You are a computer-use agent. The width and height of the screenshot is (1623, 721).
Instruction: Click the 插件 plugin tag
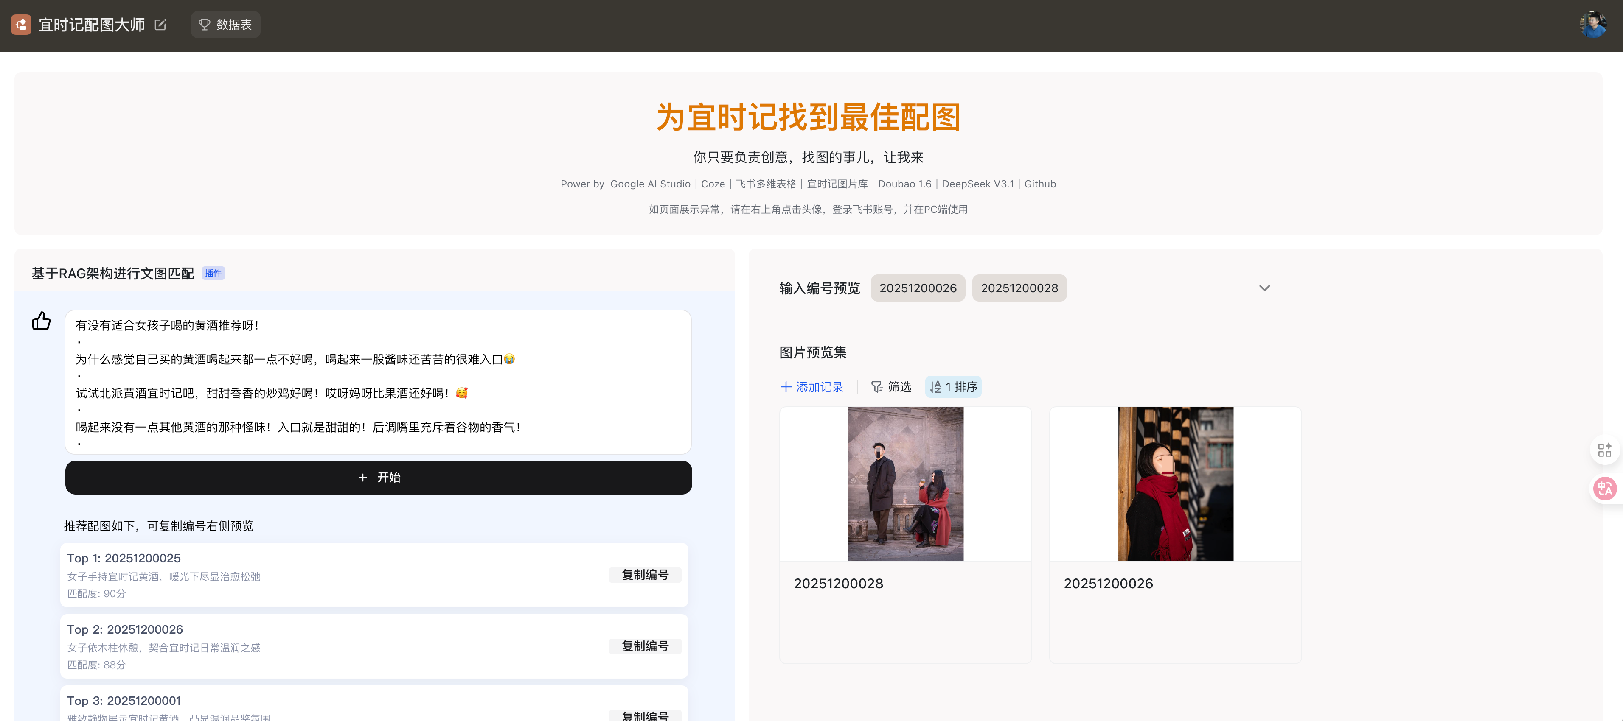tap(213, 273)
